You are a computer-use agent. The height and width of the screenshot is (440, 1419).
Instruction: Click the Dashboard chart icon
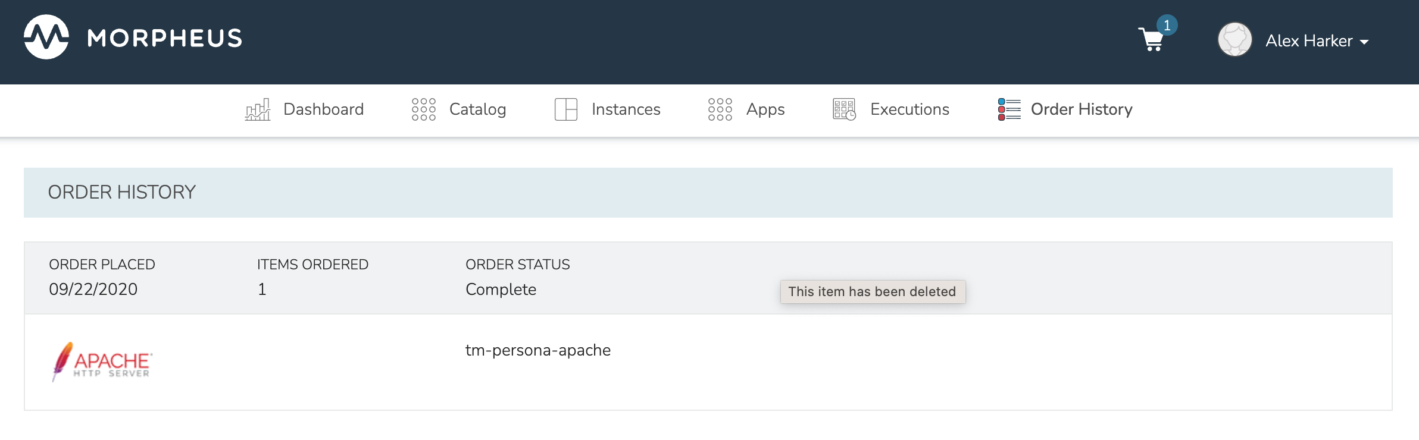258,109
